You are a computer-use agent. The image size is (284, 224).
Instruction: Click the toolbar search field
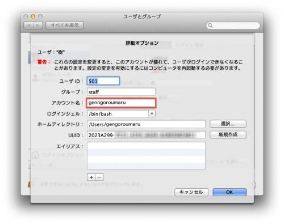233,26
